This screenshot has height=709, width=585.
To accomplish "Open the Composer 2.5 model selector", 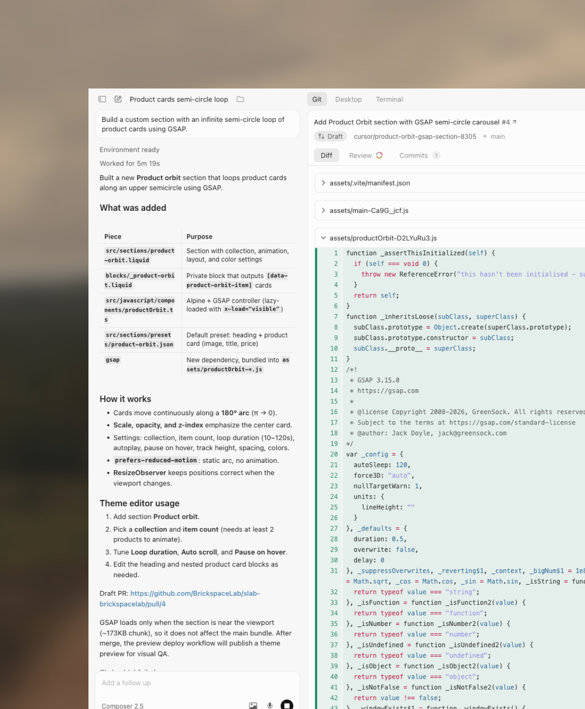I will click(x=123, y=706).
